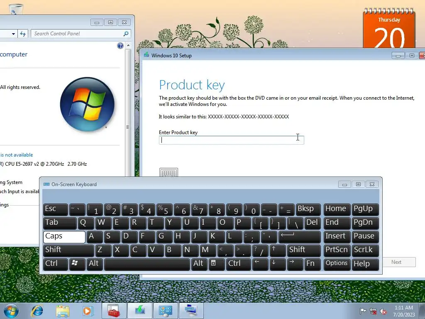Switch to the red toolbox taskbar app
Screen dimensions: 425x319
[114, 311]
